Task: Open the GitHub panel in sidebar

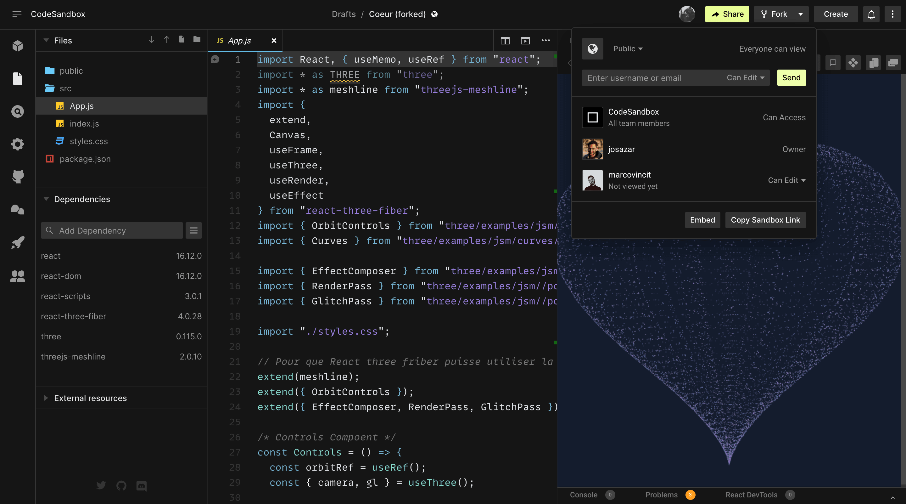Action: pyautogui.click(x=17, y=177)
